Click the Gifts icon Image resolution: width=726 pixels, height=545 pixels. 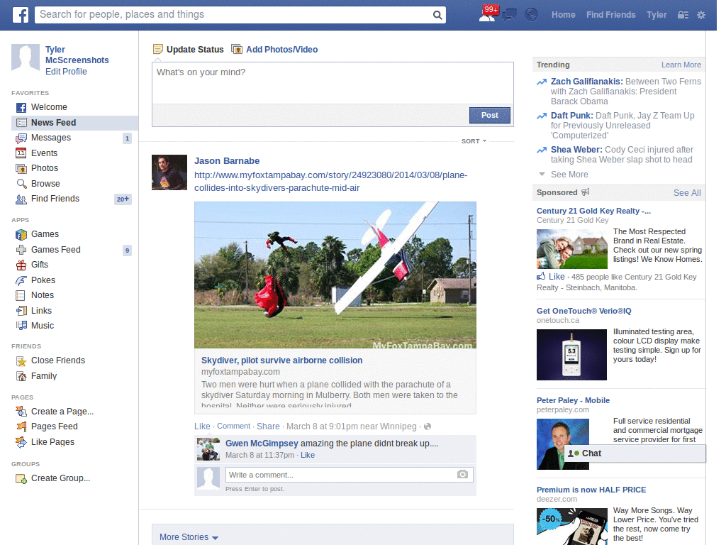[x=21, y=265]
